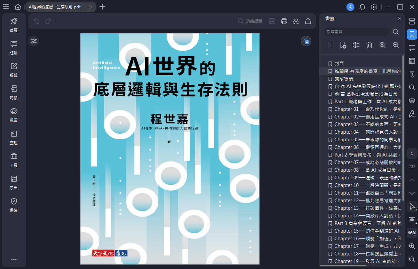The image size is (418, 269).
Task: Click the current page number 1
Action: tap(412, 154)
